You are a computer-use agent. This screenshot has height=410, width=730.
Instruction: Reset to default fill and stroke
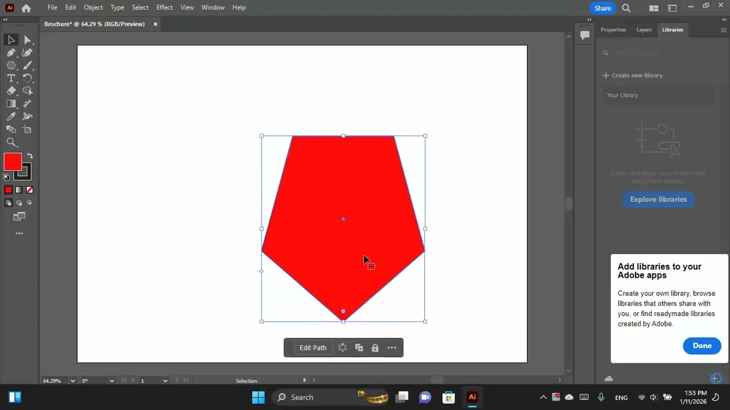pyautogui.click(x=6, y=177)
